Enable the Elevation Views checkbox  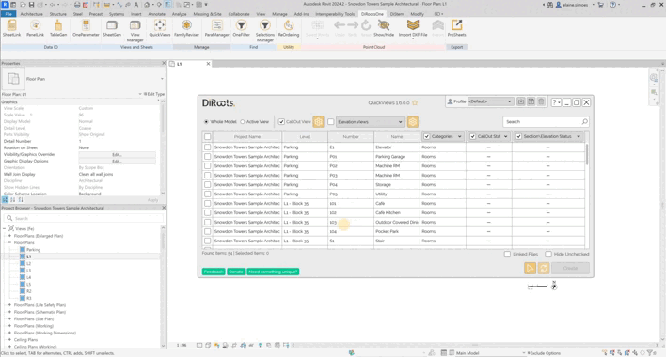pyautogui.click(x=331, y=122)
